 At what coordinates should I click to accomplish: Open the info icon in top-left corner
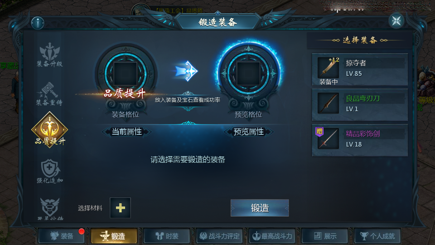pyautogui.click(x=38, y=23)
